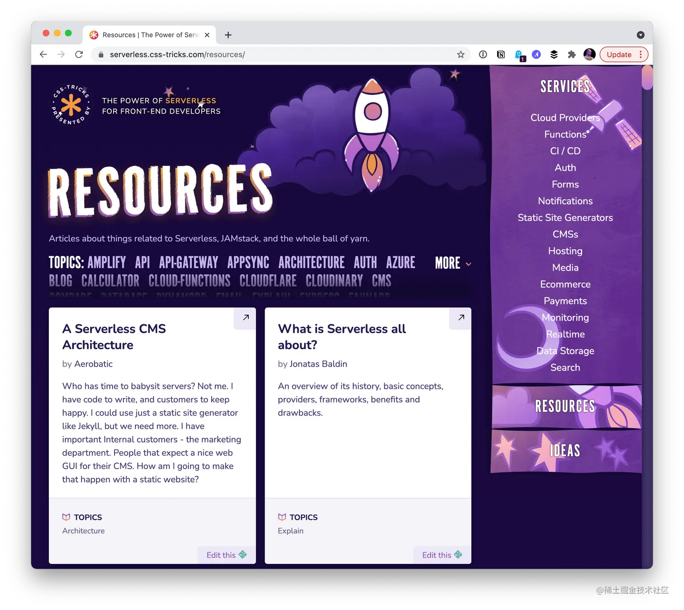Screen dimensions: 684x610
Task: Open the Extensions puzzle piece menu
Action: pos(572,55)
